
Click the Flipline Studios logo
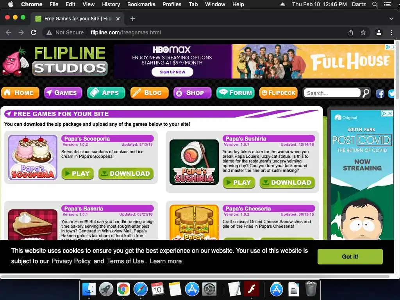click(x=55, y=61)
